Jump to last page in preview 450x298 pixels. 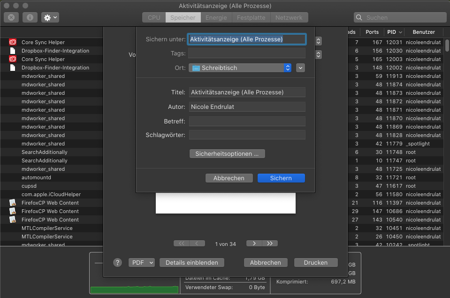(270, 244)
